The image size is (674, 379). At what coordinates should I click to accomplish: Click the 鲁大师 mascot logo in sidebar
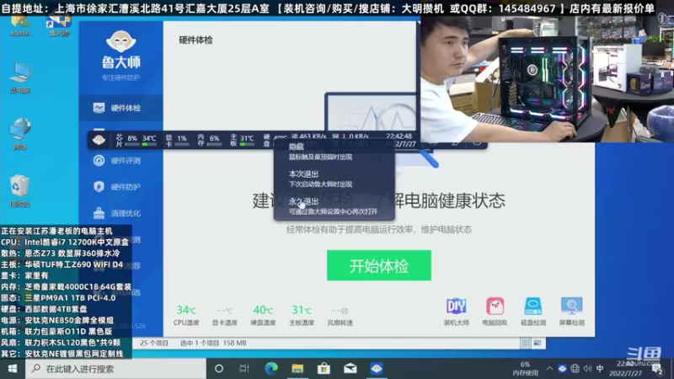120,43
